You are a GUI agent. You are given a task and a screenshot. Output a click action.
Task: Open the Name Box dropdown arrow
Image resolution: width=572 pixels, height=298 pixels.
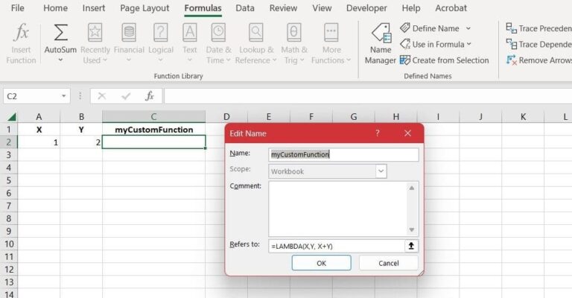tap(64, 96)
